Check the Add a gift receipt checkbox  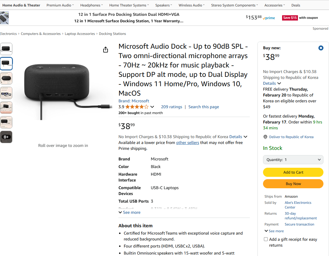coord(266,239)
